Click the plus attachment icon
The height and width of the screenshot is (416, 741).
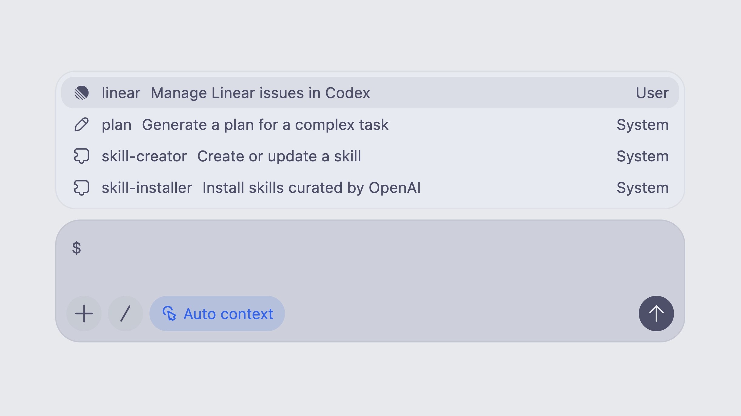pyautogui.click(x=84, y=314)
